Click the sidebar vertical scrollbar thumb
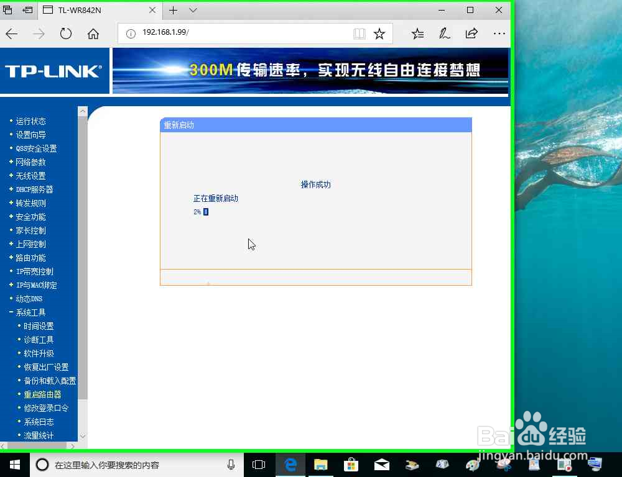622x477 pixels. [x=83, y=258]
